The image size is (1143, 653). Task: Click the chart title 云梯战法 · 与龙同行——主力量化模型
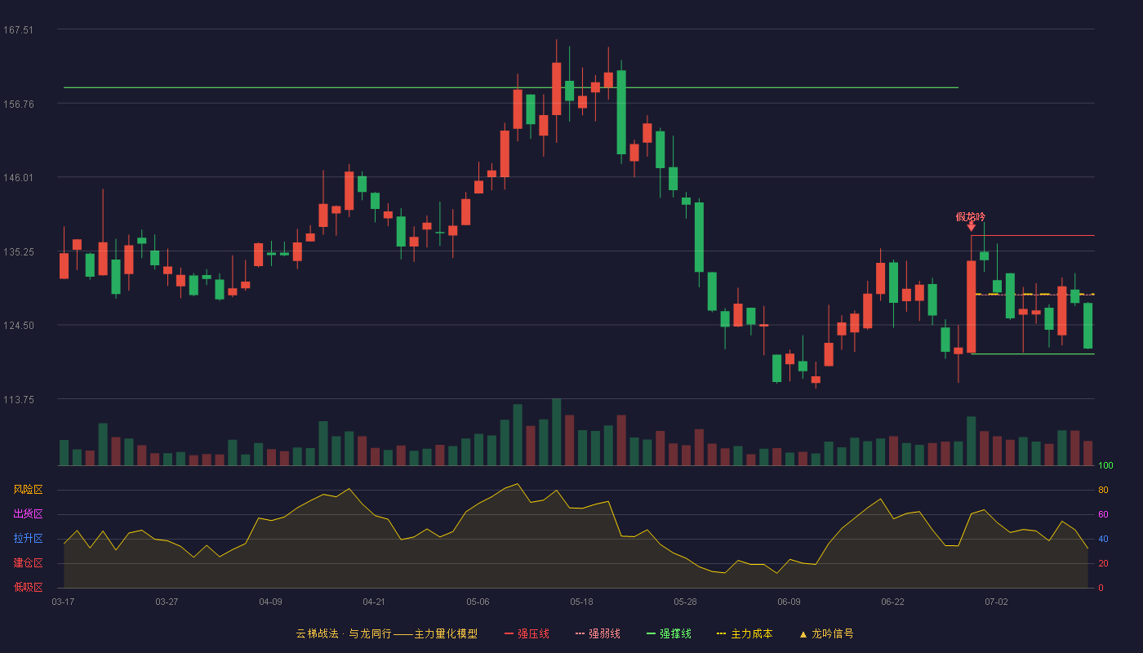[387, 633]
